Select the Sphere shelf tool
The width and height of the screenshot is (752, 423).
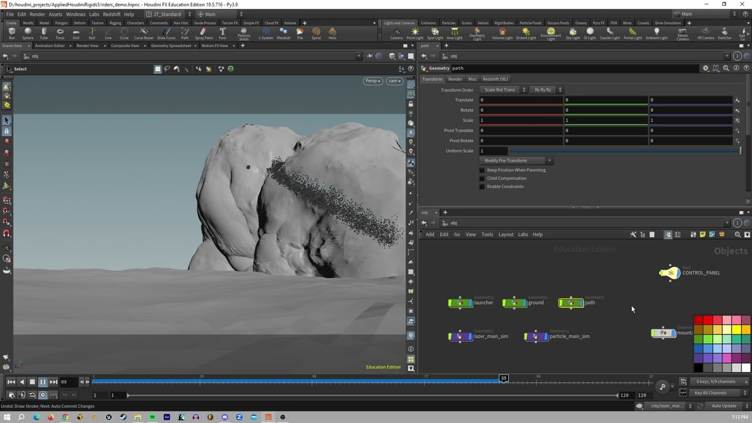click(28, 33)
